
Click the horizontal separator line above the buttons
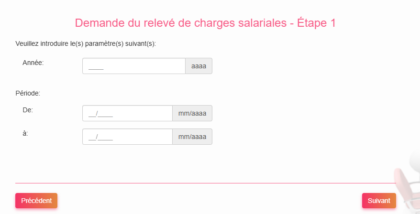(x=206, y=183)
